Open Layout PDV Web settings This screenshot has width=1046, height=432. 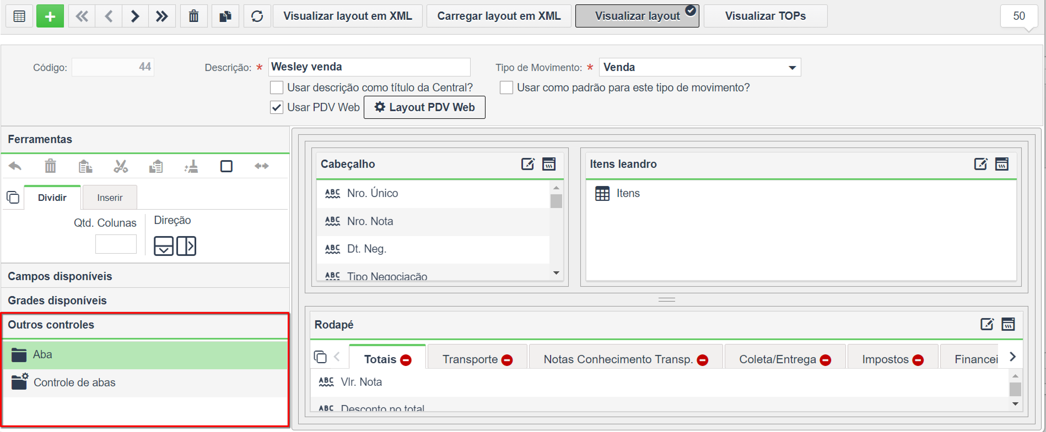424,108
